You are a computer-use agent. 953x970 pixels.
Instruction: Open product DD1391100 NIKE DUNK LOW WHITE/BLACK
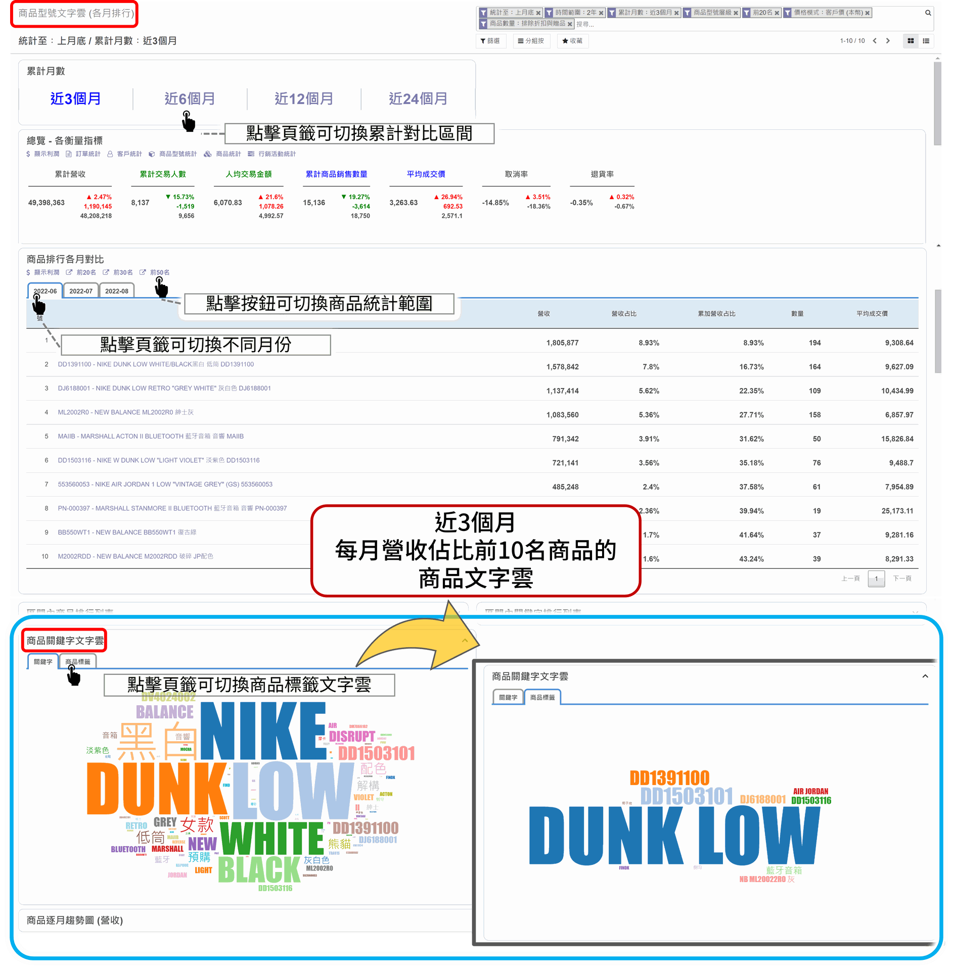[x=156, y=364]
